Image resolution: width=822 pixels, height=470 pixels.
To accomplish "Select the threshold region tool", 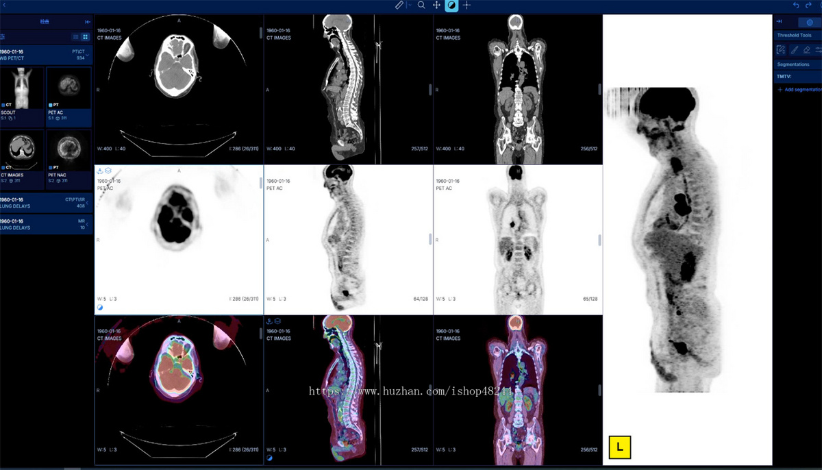I will click(781, 49).
